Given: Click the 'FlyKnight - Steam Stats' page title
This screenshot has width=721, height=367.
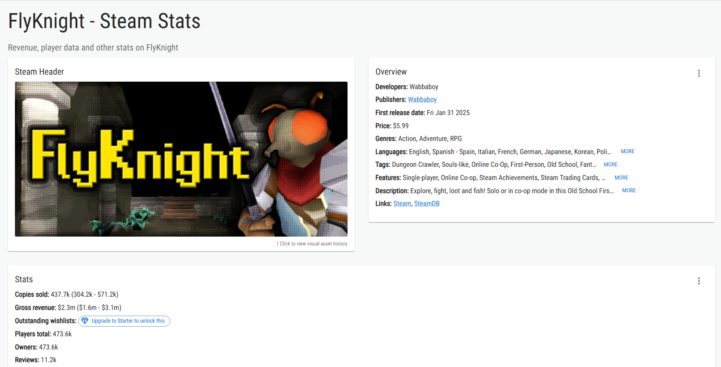Looking at the screenshot, I should coord(104,21).
